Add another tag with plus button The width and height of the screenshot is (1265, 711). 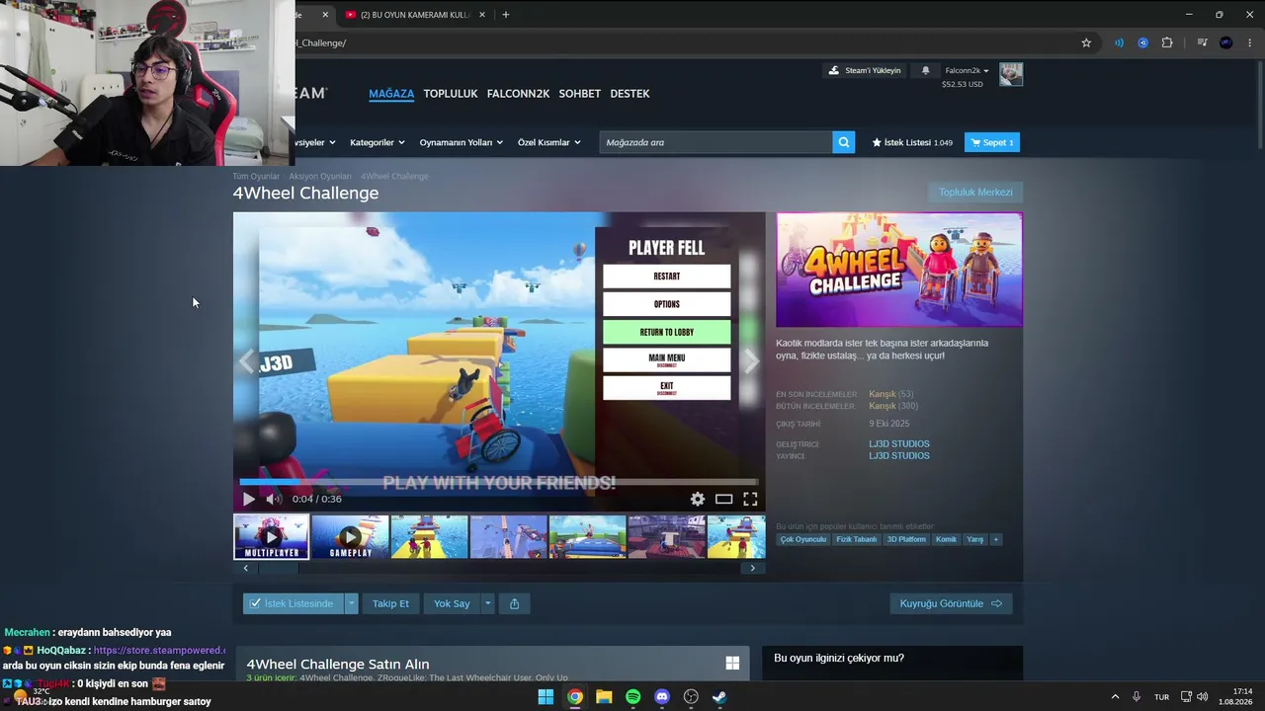pyautogui.click(x=996, y=539)
